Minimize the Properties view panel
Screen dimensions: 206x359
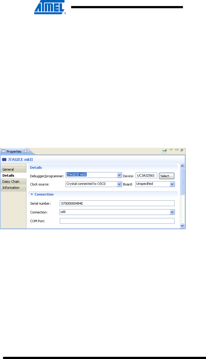click(x=177, y=150)
